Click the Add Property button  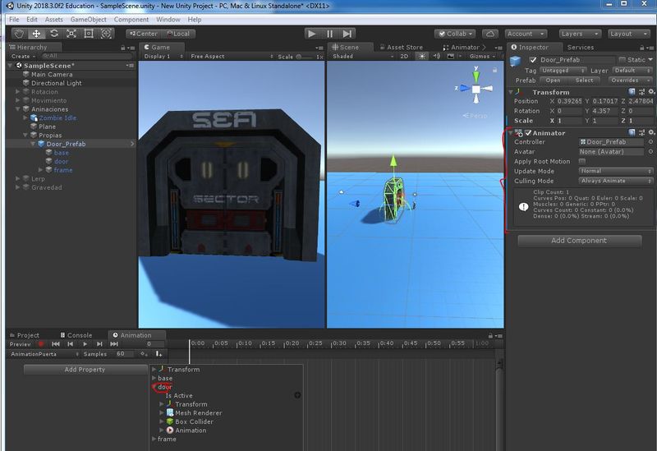click(x=85, y=370)
